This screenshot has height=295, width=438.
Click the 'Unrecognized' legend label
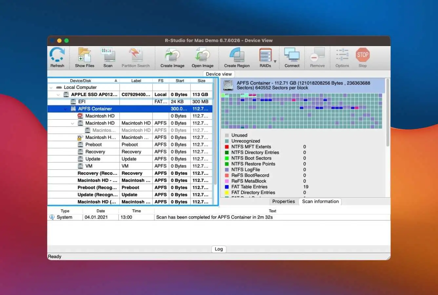(x=246, y=141)
